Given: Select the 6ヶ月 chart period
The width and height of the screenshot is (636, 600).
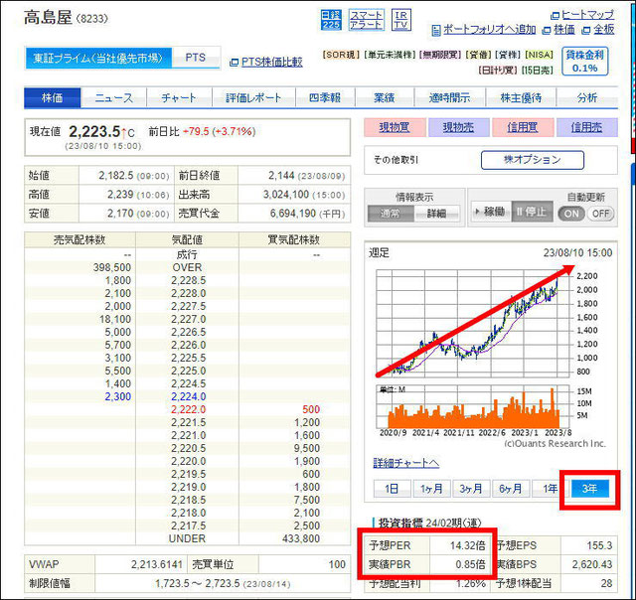Looking at the screenshot, I should 510,489.
